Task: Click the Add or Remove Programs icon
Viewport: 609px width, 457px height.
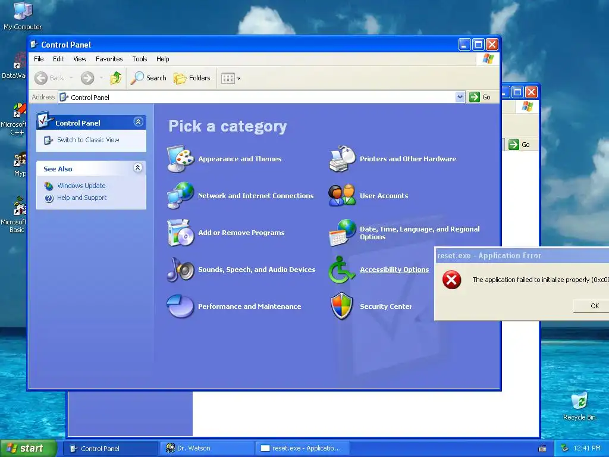Action: [180, 233]
